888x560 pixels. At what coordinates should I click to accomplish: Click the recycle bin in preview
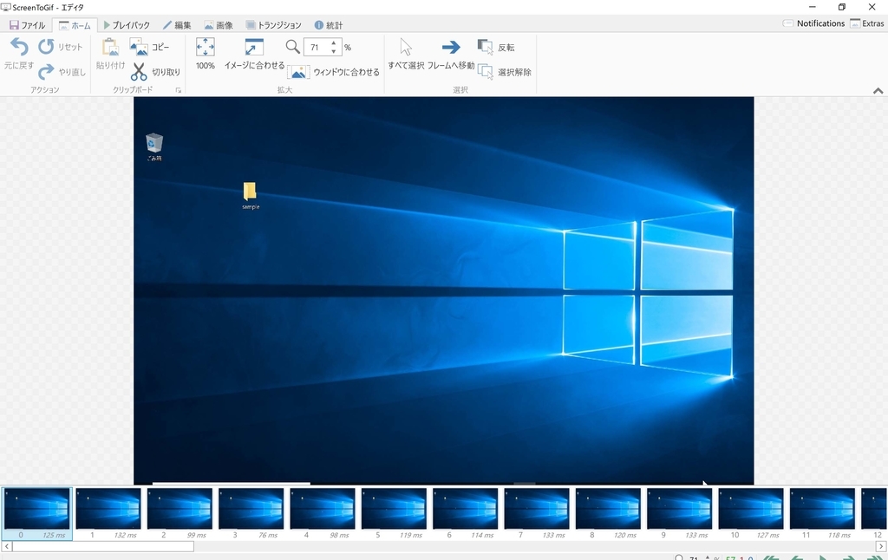pyautogui.click(x=154, y=147)
